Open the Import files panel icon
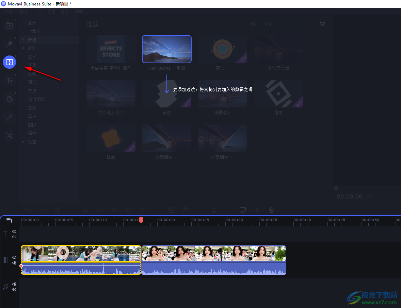This screenshot has width=401, height=308. click(x=10, y=26)
